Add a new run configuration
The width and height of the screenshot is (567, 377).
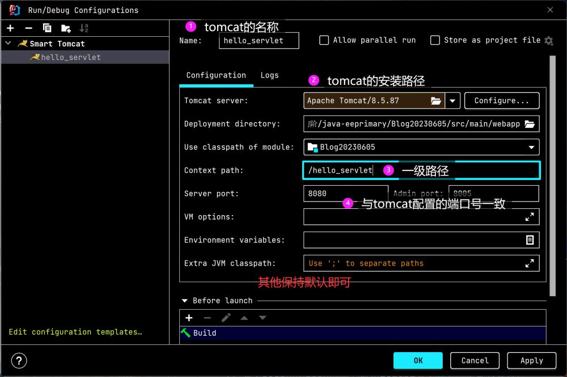click(x=10, y=28)
